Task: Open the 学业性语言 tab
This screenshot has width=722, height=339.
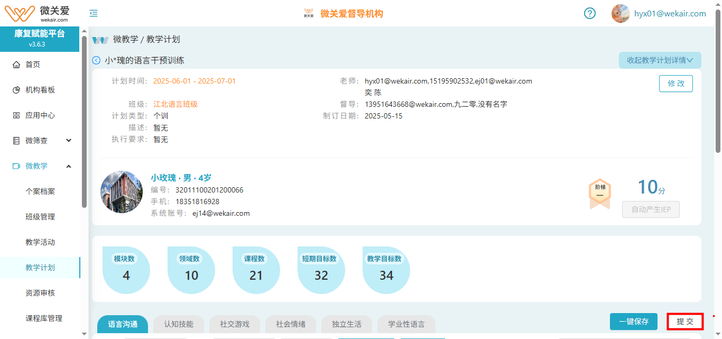Action: click(406, 324)
